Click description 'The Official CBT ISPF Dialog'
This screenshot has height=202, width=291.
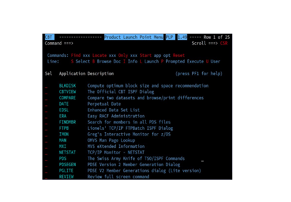(x=121, y=92)
